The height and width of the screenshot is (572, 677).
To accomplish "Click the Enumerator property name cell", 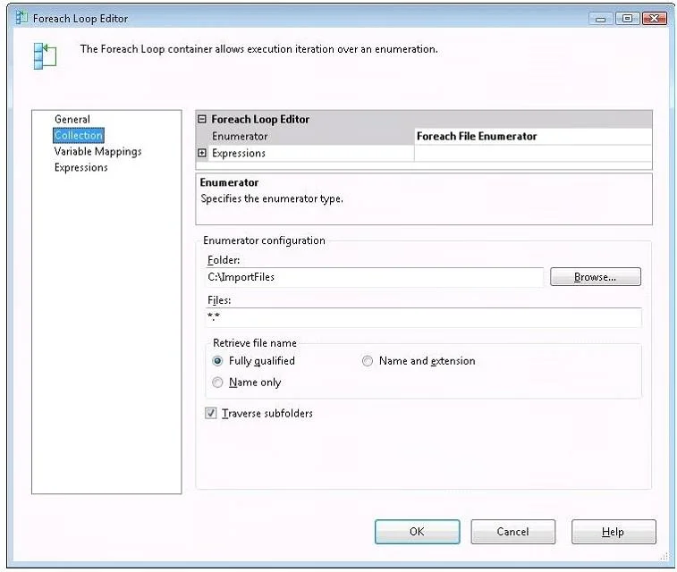I will tap(311, 137).
